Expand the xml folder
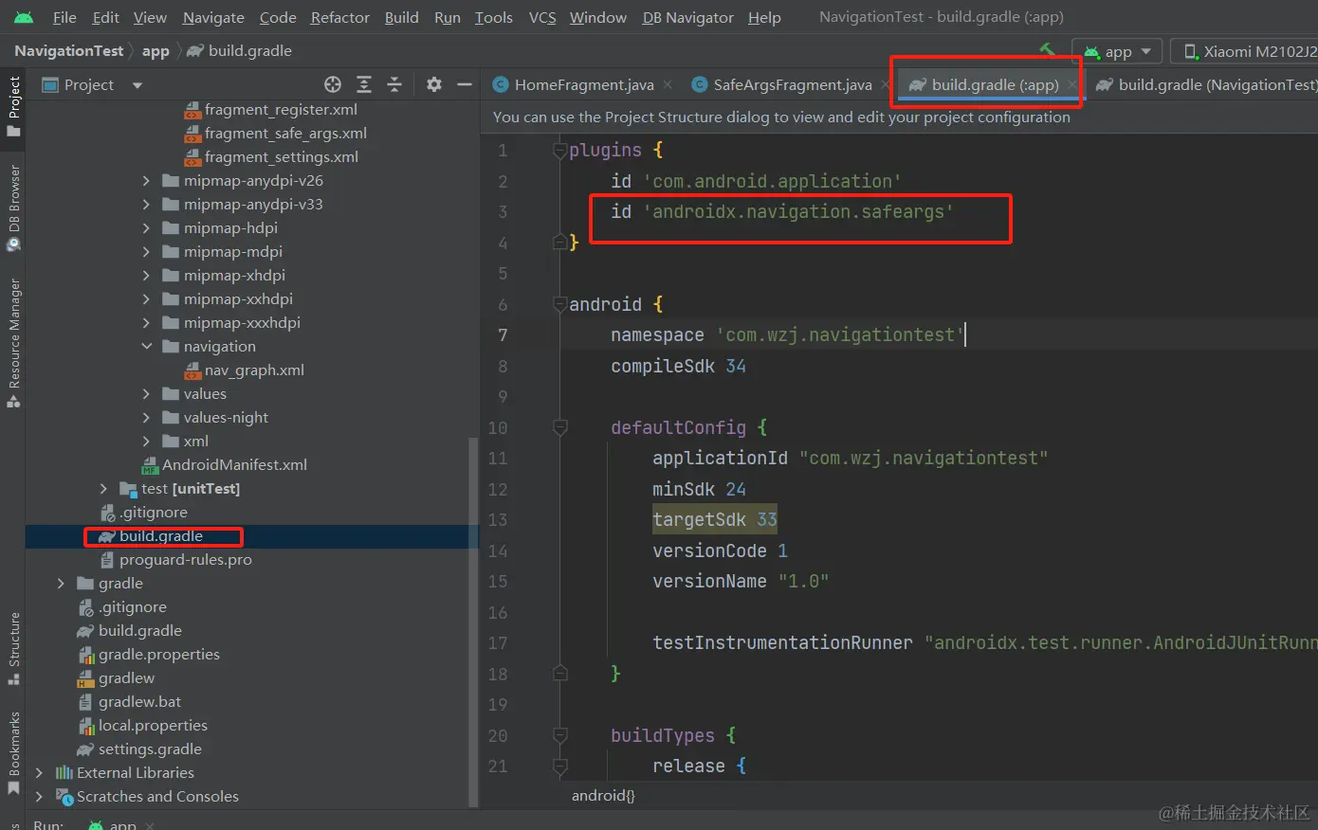Screen dimensions: 1318x830 point(146,441)
